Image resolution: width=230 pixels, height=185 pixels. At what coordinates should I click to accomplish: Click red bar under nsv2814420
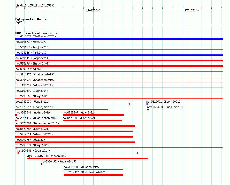93,175
